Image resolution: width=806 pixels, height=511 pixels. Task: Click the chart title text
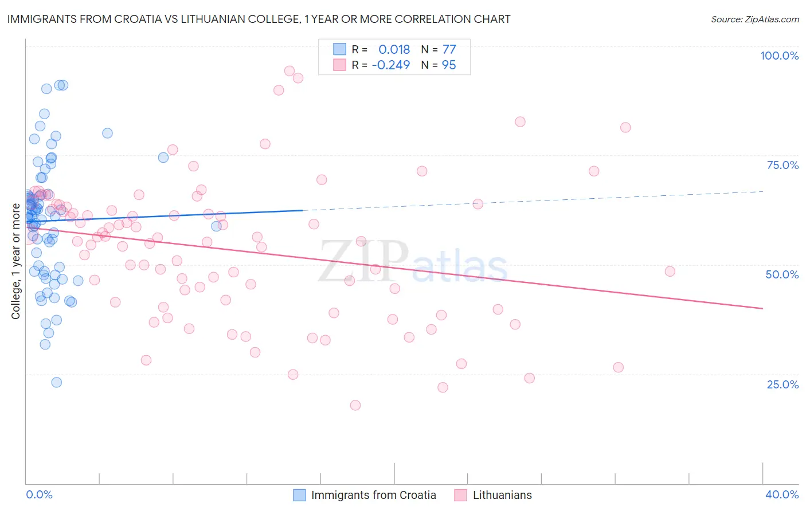pyautogui.click(x=259, y=19)
